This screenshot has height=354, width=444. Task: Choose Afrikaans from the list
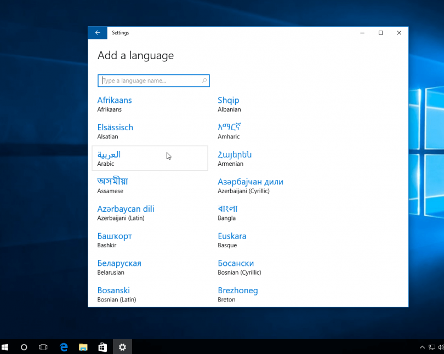(115, 104)
